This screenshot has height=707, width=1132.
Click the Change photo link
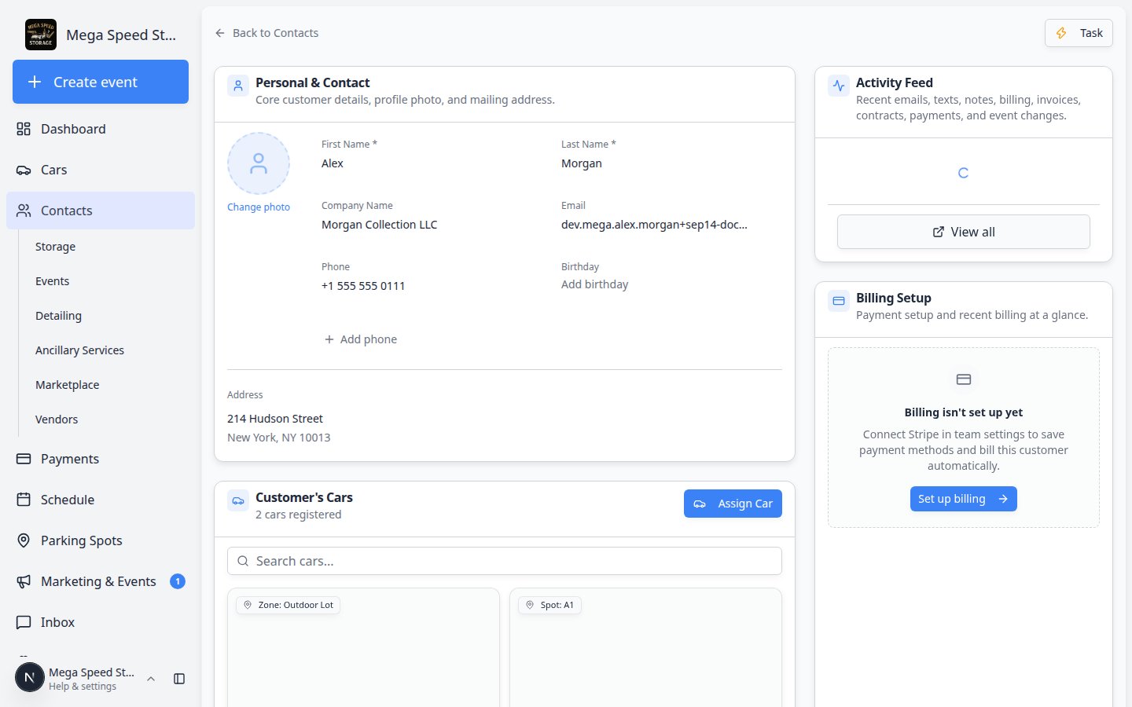click(259, 207)
